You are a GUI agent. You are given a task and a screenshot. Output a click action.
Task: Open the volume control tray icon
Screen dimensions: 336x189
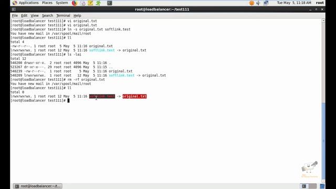click(258, 3)
